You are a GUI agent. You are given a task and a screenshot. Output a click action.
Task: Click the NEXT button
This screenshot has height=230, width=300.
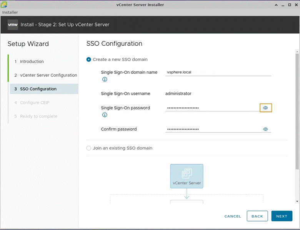tap(282, 216)
